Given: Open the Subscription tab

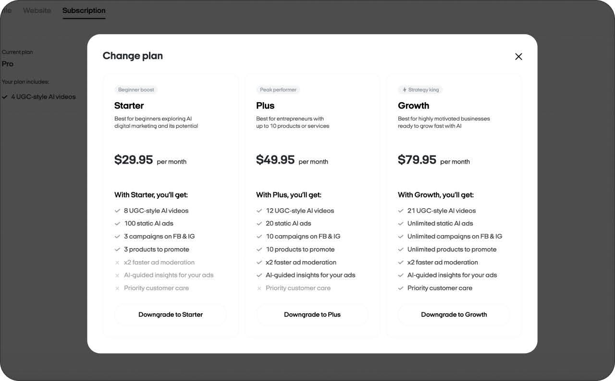Looking at the screenshot, I should [84, 11].
